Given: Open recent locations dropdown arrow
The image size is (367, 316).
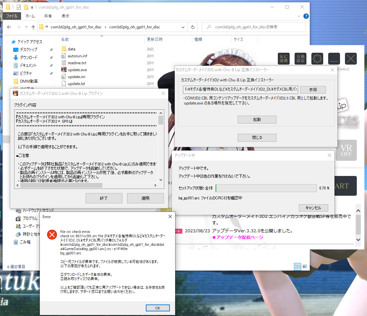Looking at the screenshot, I should [26, 27].
